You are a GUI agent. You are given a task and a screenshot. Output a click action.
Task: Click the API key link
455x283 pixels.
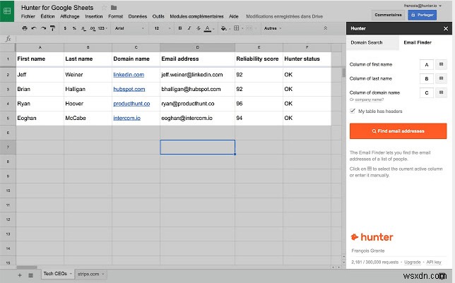tap(434, 262)
